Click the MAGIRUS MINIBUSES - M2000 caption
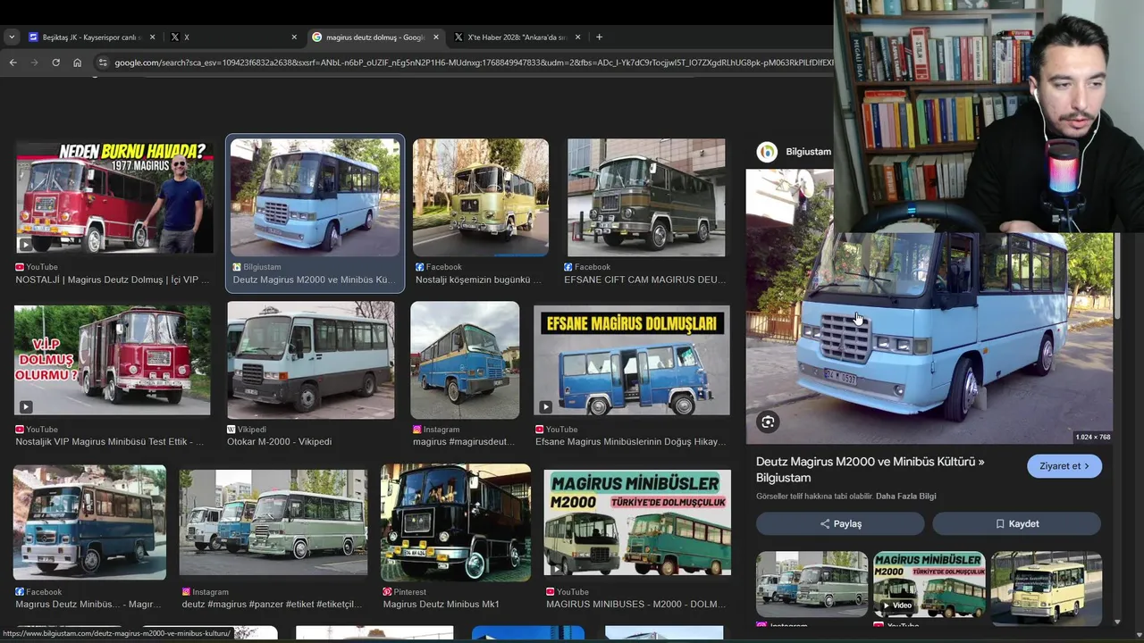 (635, 604)
